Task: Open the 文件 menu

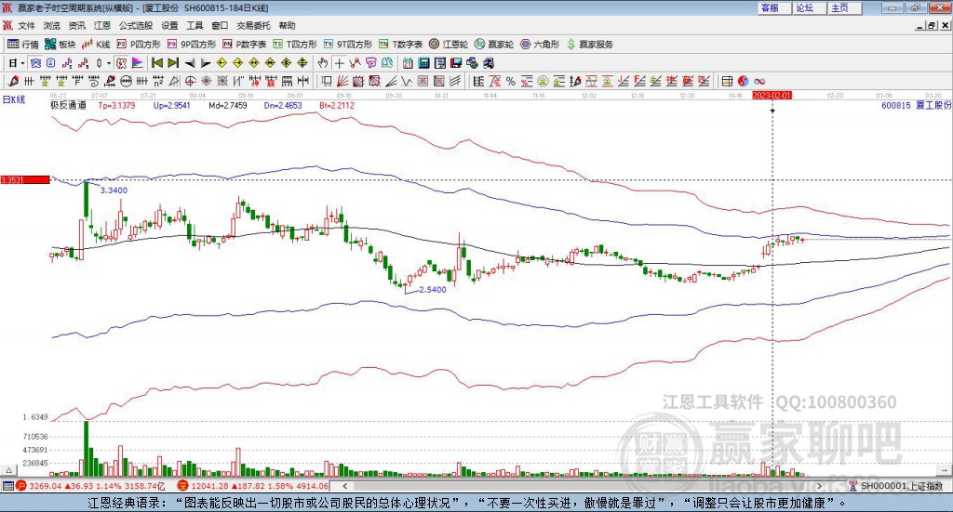Action: pos(26,25)
